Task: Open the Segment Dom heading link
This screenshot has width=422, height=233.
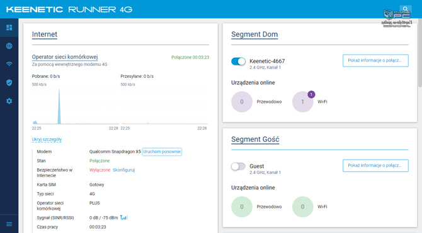Action: click(x=254, y=35)
